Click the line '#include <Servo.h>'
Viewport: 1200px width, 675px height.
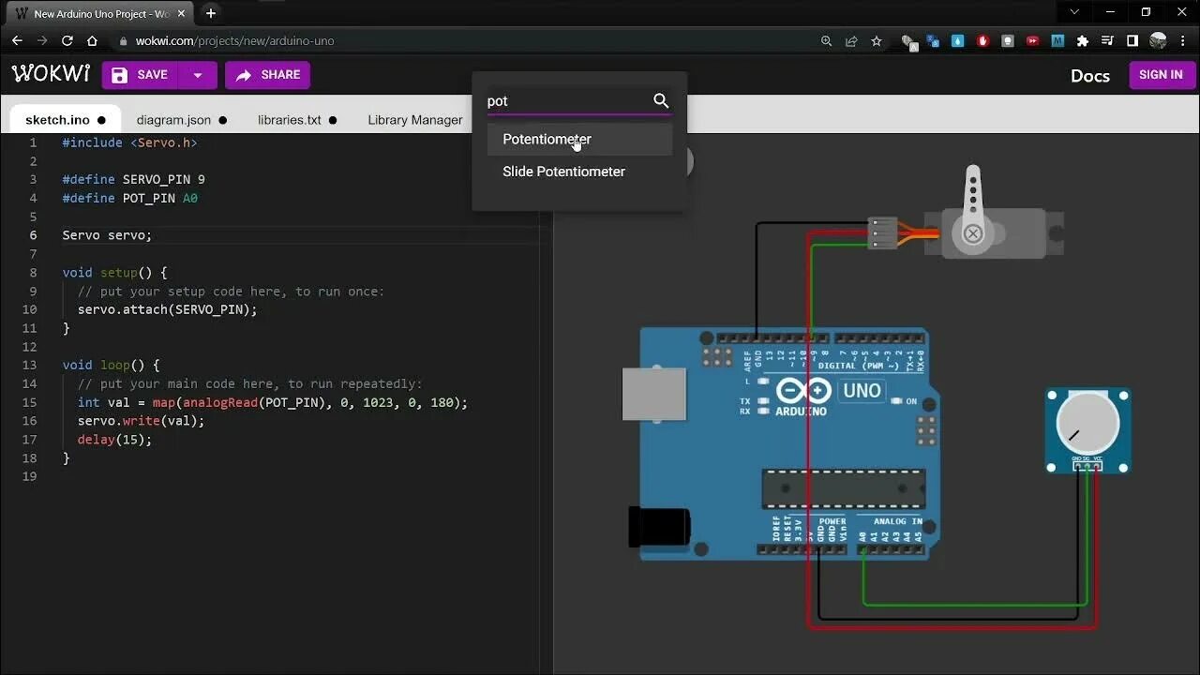pyautogui.click(x=129, y=142)
